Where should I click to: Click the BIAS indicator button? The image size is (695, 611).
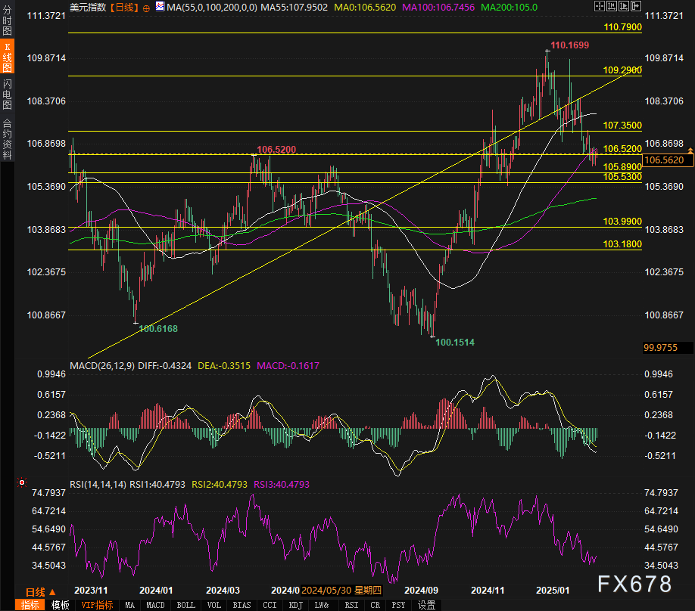(x=242, y=605)
